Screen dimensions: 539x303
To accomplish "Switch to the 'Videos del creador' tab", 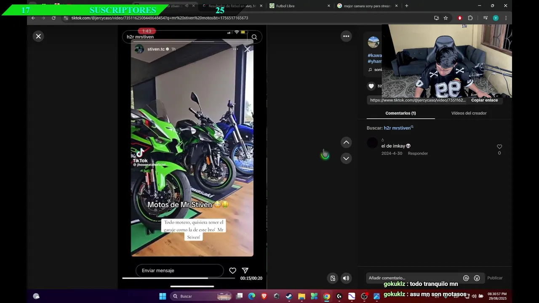I will tap(469, 113).
